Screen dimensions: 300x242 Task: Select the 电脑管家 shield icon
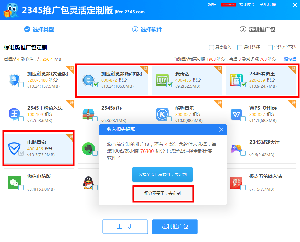tap(14, 148)
